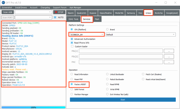Screen dimensions: 180x109
Task: Open the Apk Manager menu
Action: tap(75, 7)
